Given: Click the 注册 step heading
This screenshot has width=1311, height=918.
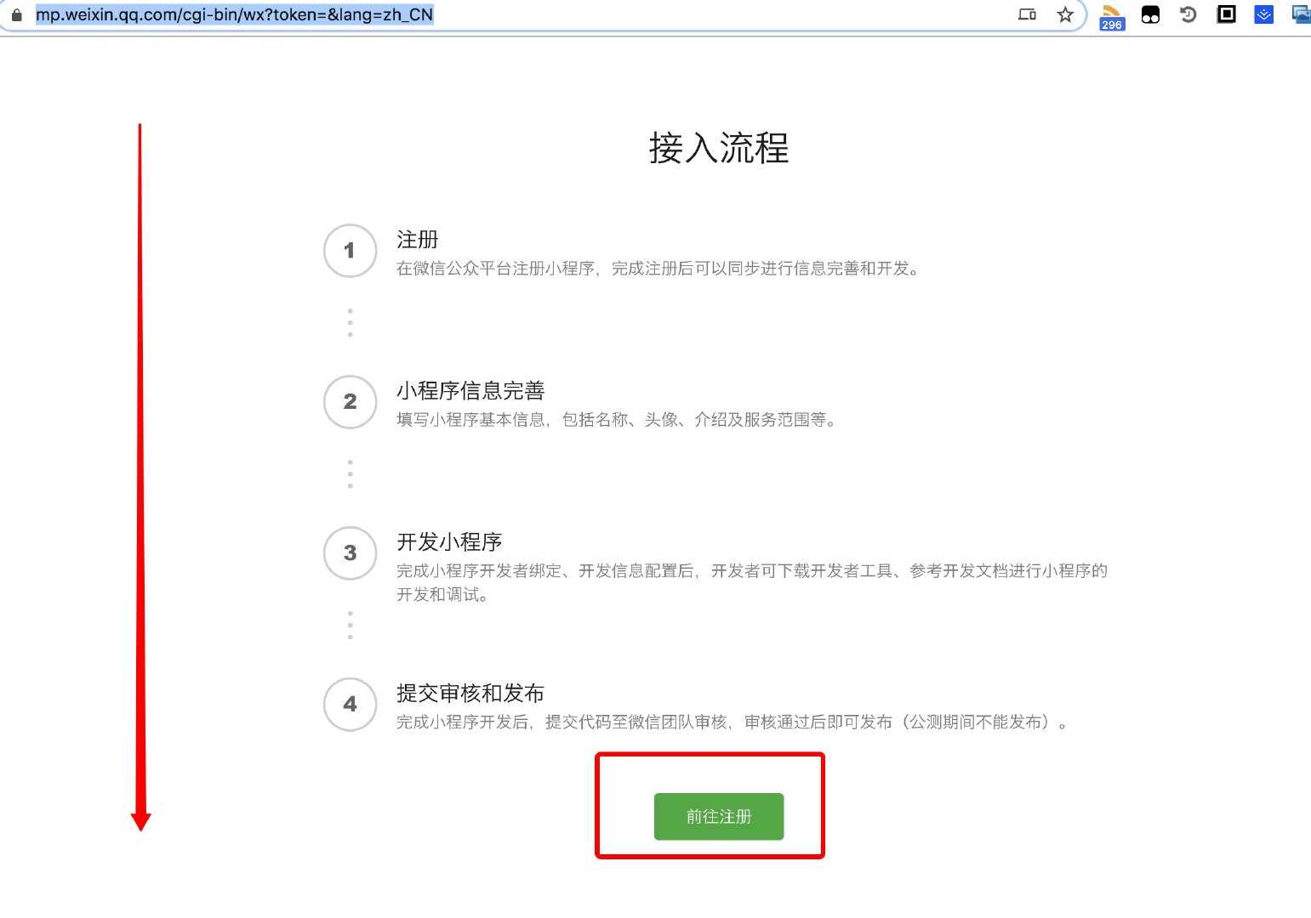Looking at the screenshot, I should click(x=418, y=240).
